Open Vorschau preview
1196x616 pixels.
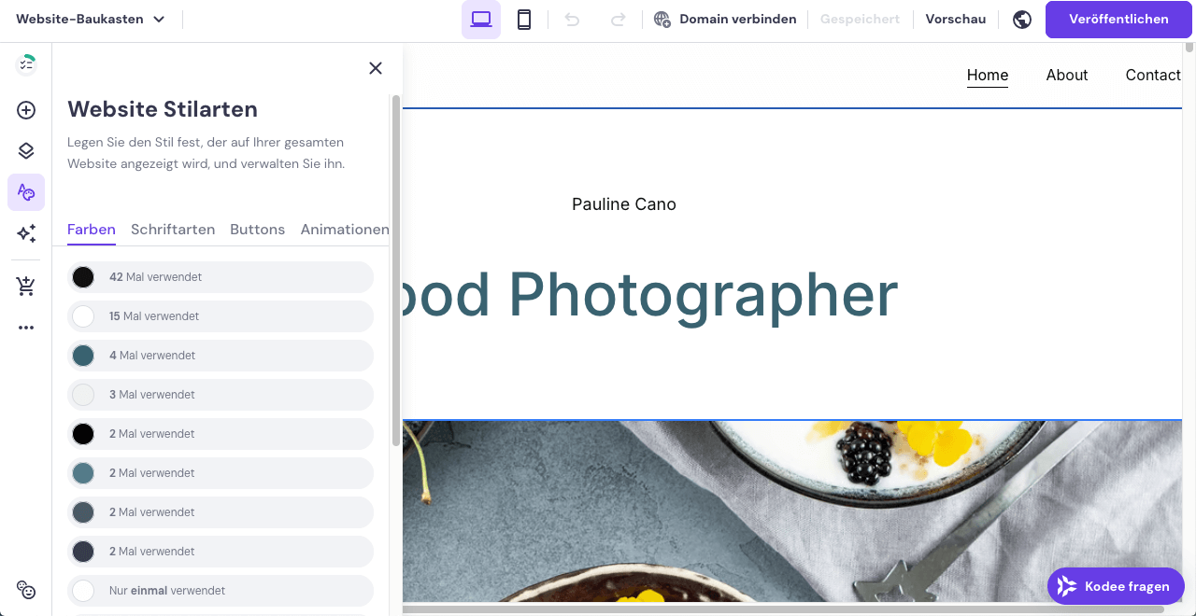point(956,19)
